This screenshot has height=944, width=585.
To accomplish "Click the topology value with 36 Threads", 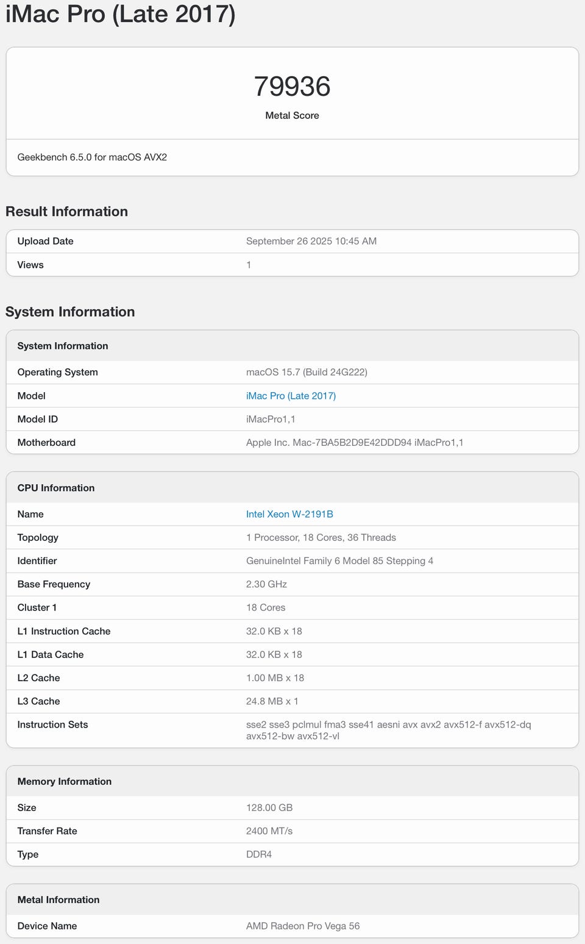I will point(321,538).
